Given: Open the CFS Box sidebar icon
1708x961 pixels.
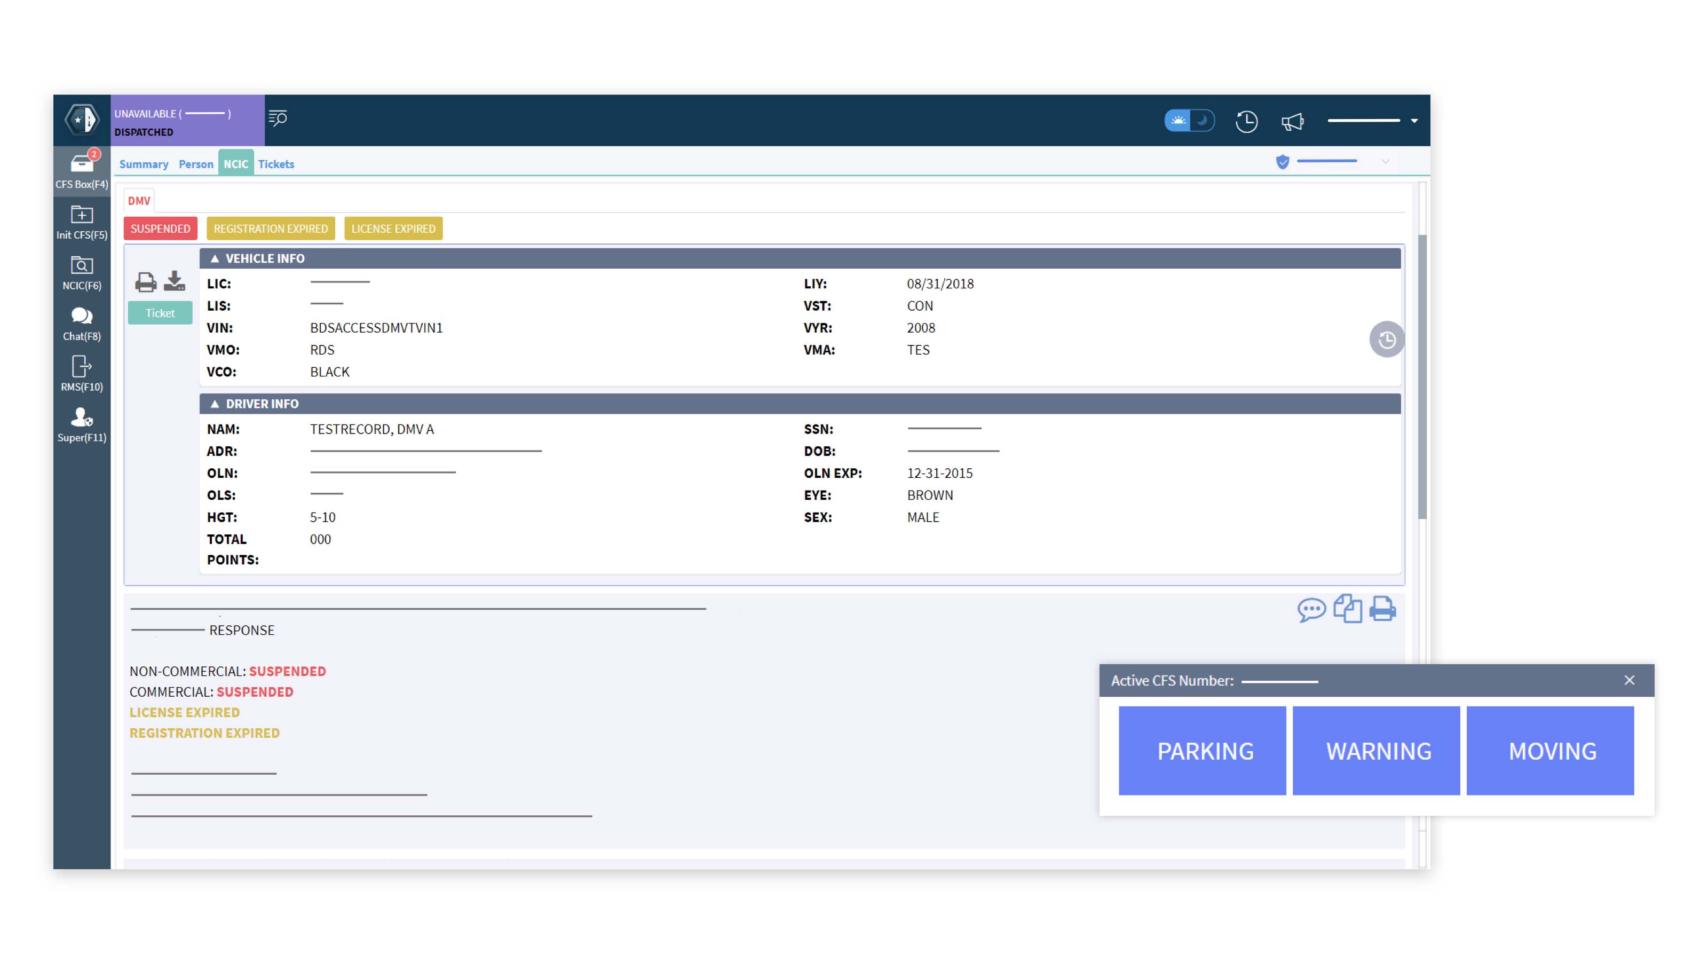Looking at the screenshot, I should pyautogui.click(x=82, y=164).
